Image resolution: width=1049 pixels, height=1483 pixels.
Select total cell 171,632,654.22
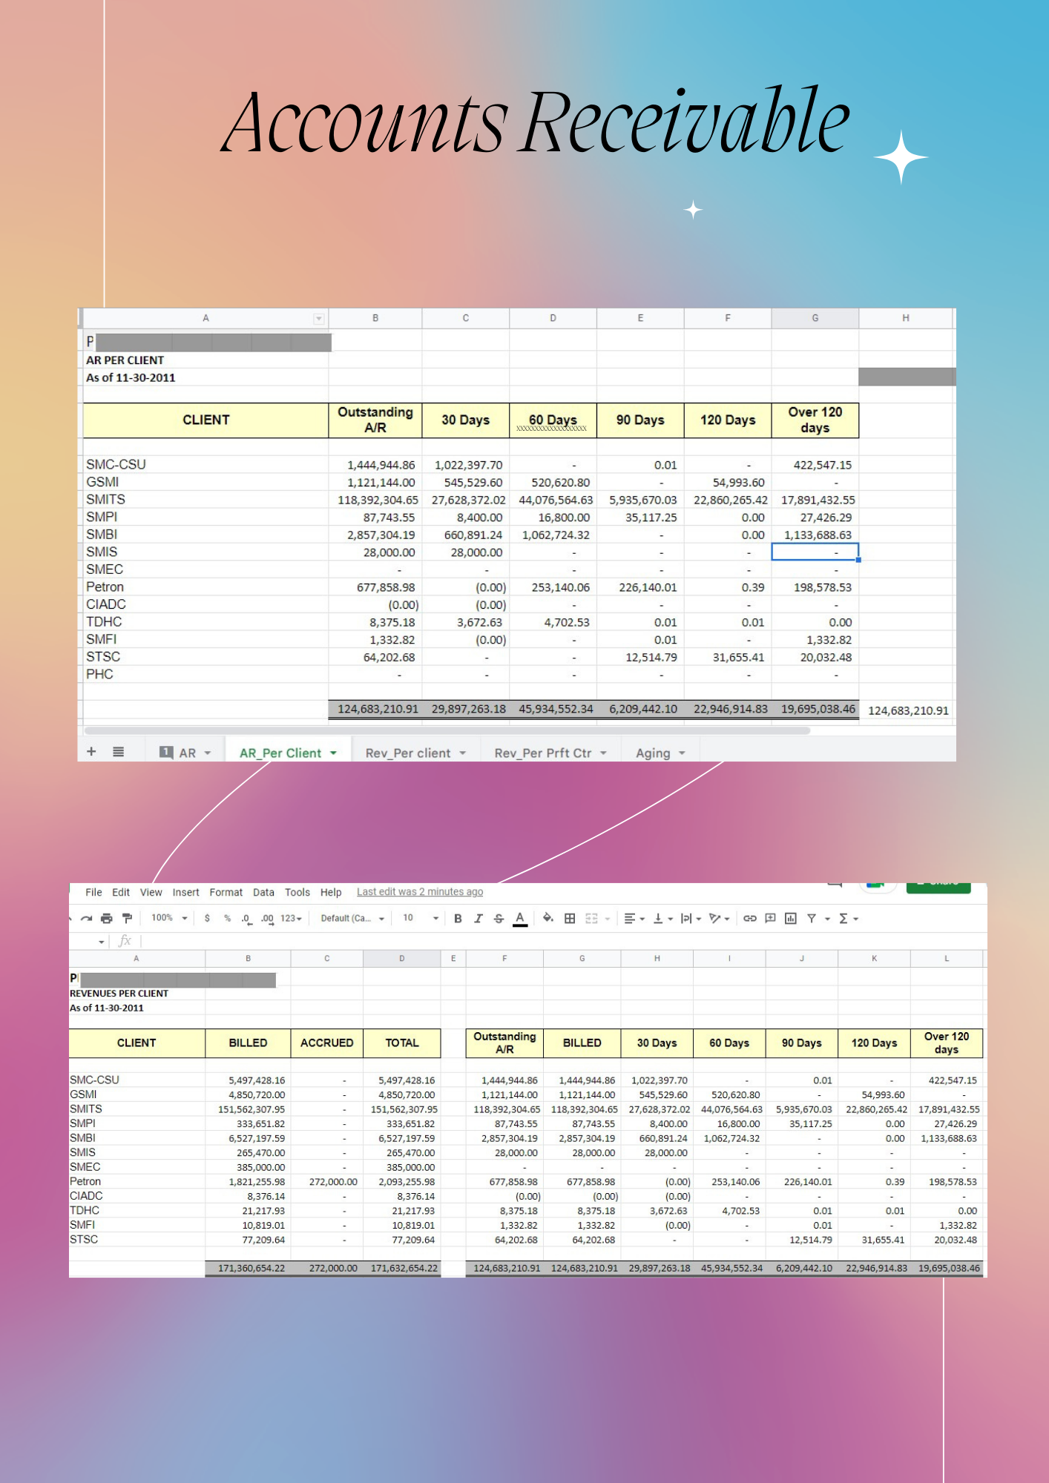pos(402,1268)
